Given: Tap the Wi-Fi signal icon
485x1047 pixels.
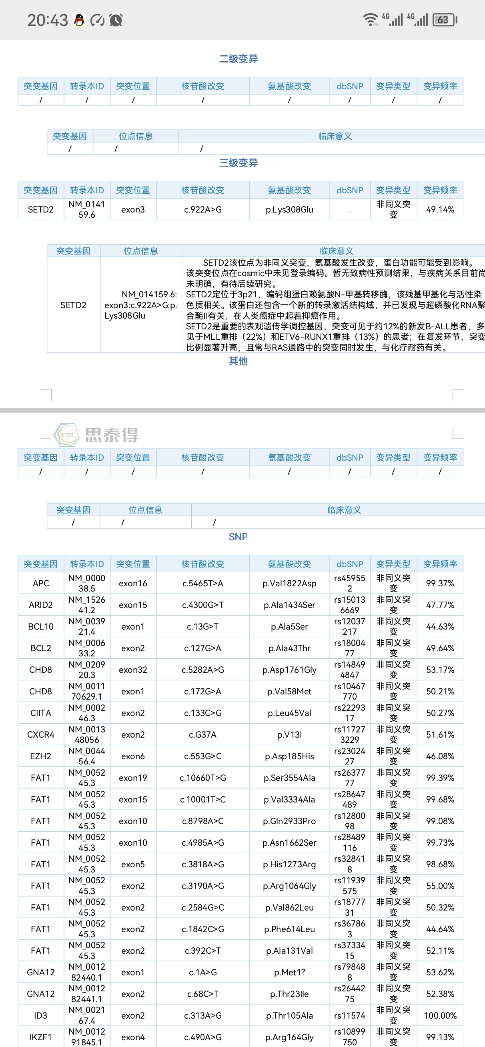Looking at the screenshot, I should tap(371, 20).
